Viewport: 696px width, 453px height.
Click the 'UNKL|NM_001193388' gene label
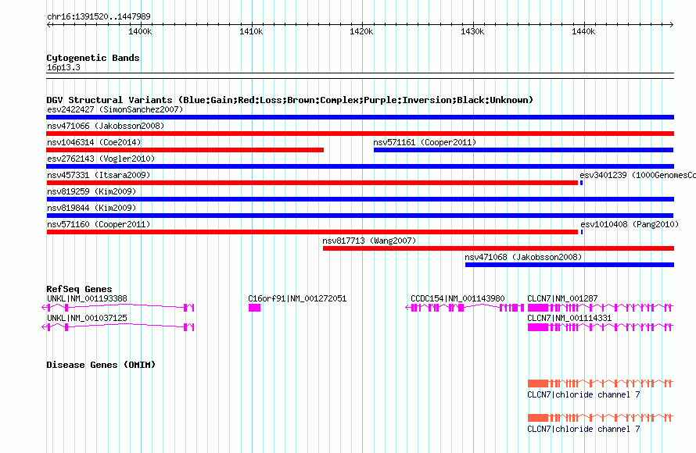(87, 298)
